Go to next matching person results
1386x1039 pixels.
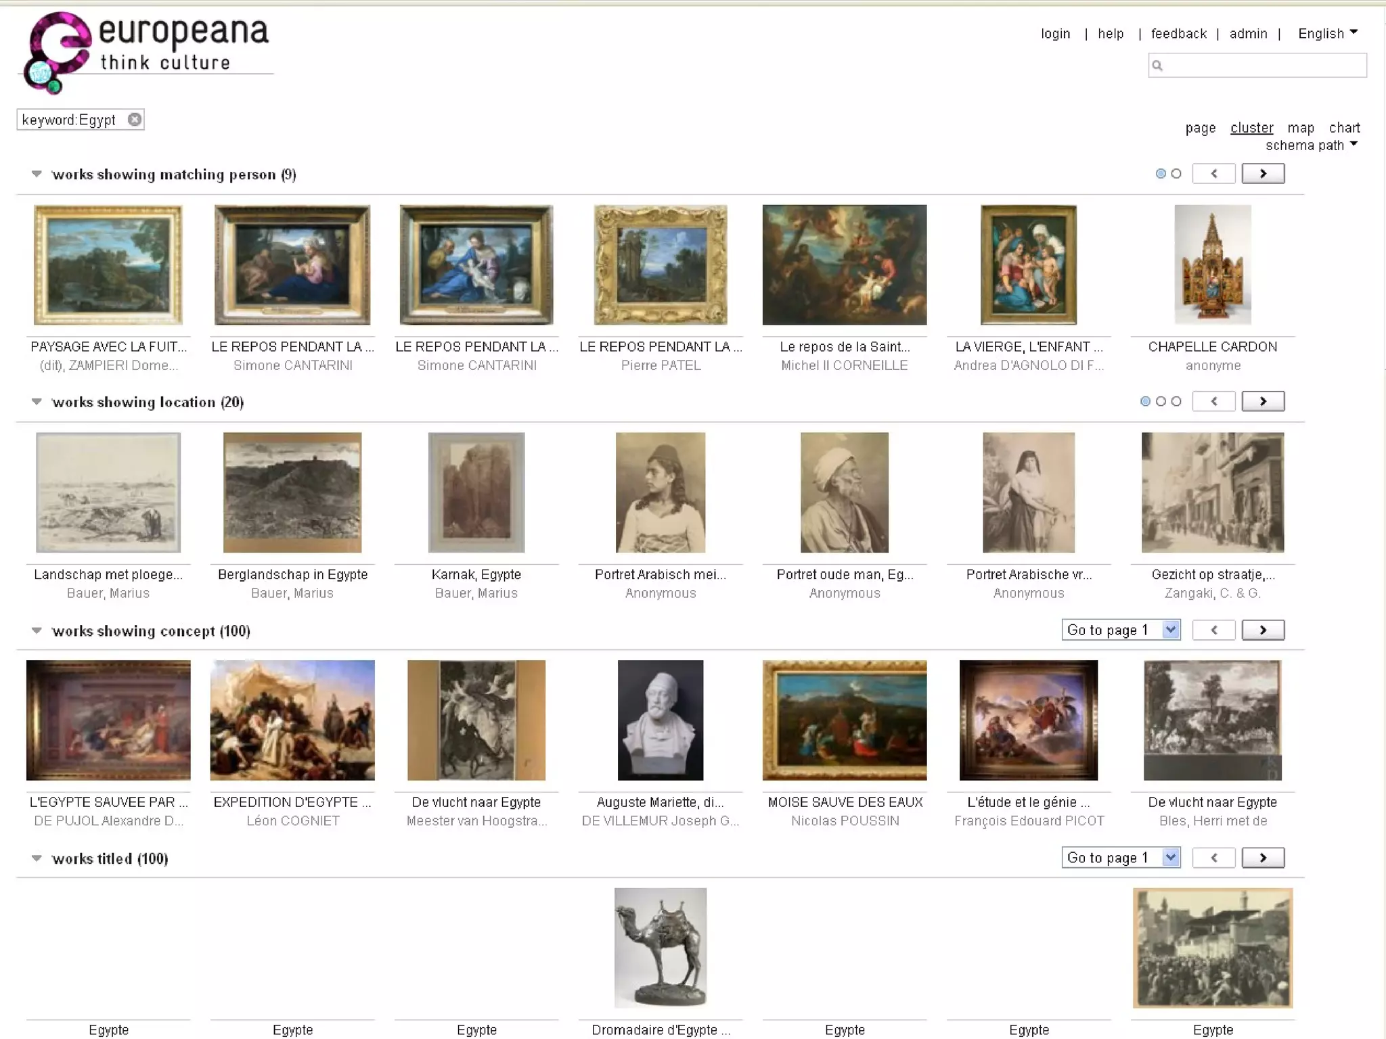pos(1262,174)
